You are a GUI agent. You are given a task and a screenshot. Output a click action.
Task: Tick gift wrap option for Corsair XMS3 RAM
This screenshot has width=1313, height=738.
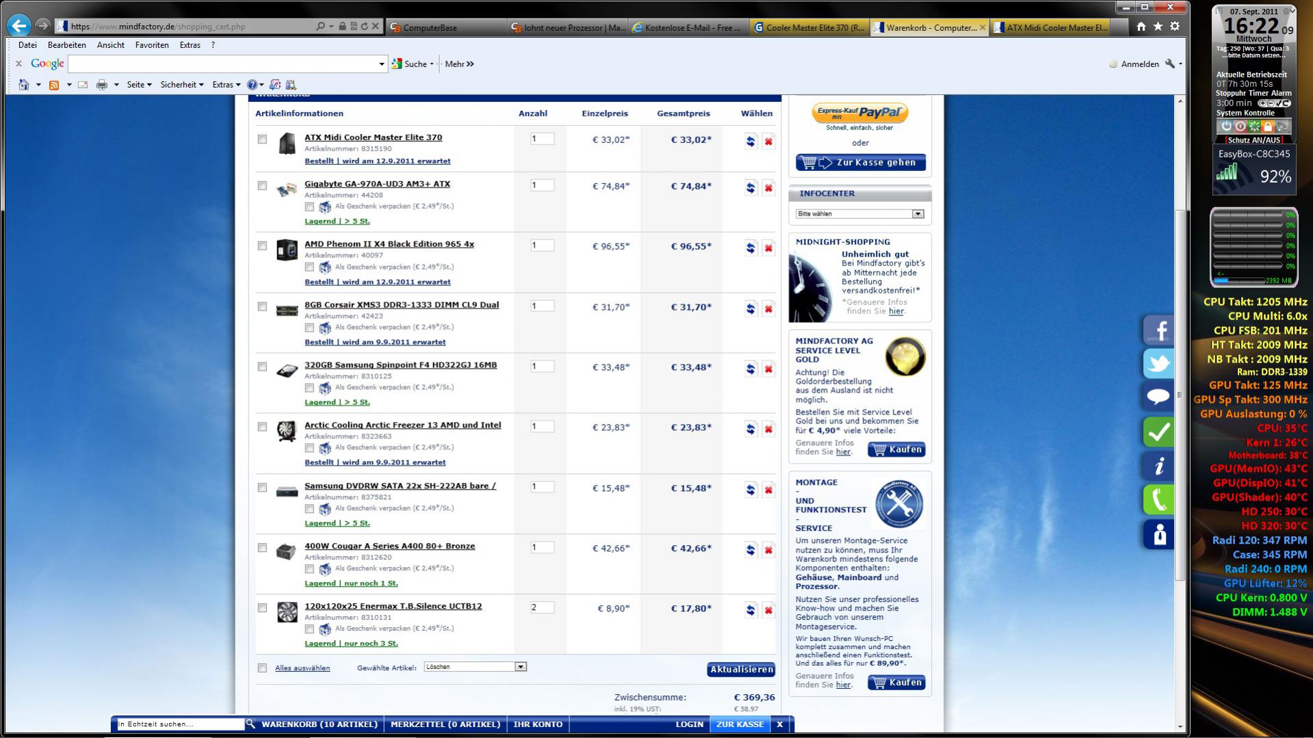[309, 328]
